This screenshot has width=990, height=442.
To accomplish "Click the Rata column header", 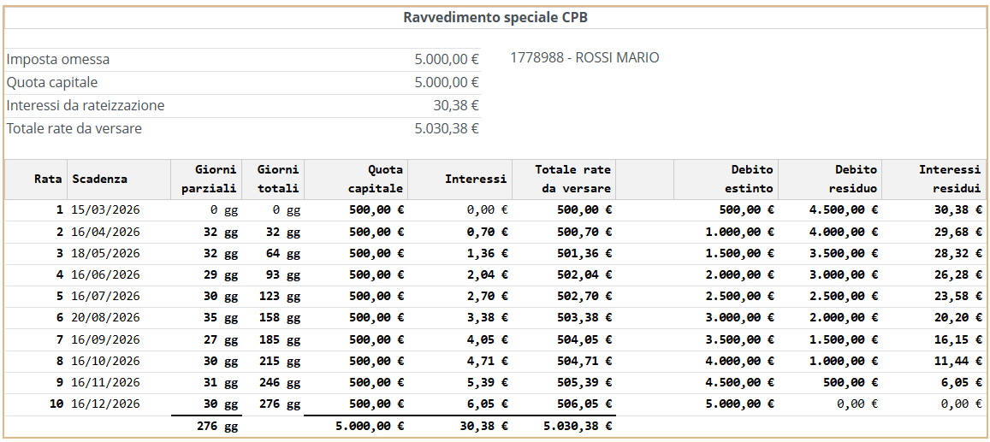I will pos(48,179).
